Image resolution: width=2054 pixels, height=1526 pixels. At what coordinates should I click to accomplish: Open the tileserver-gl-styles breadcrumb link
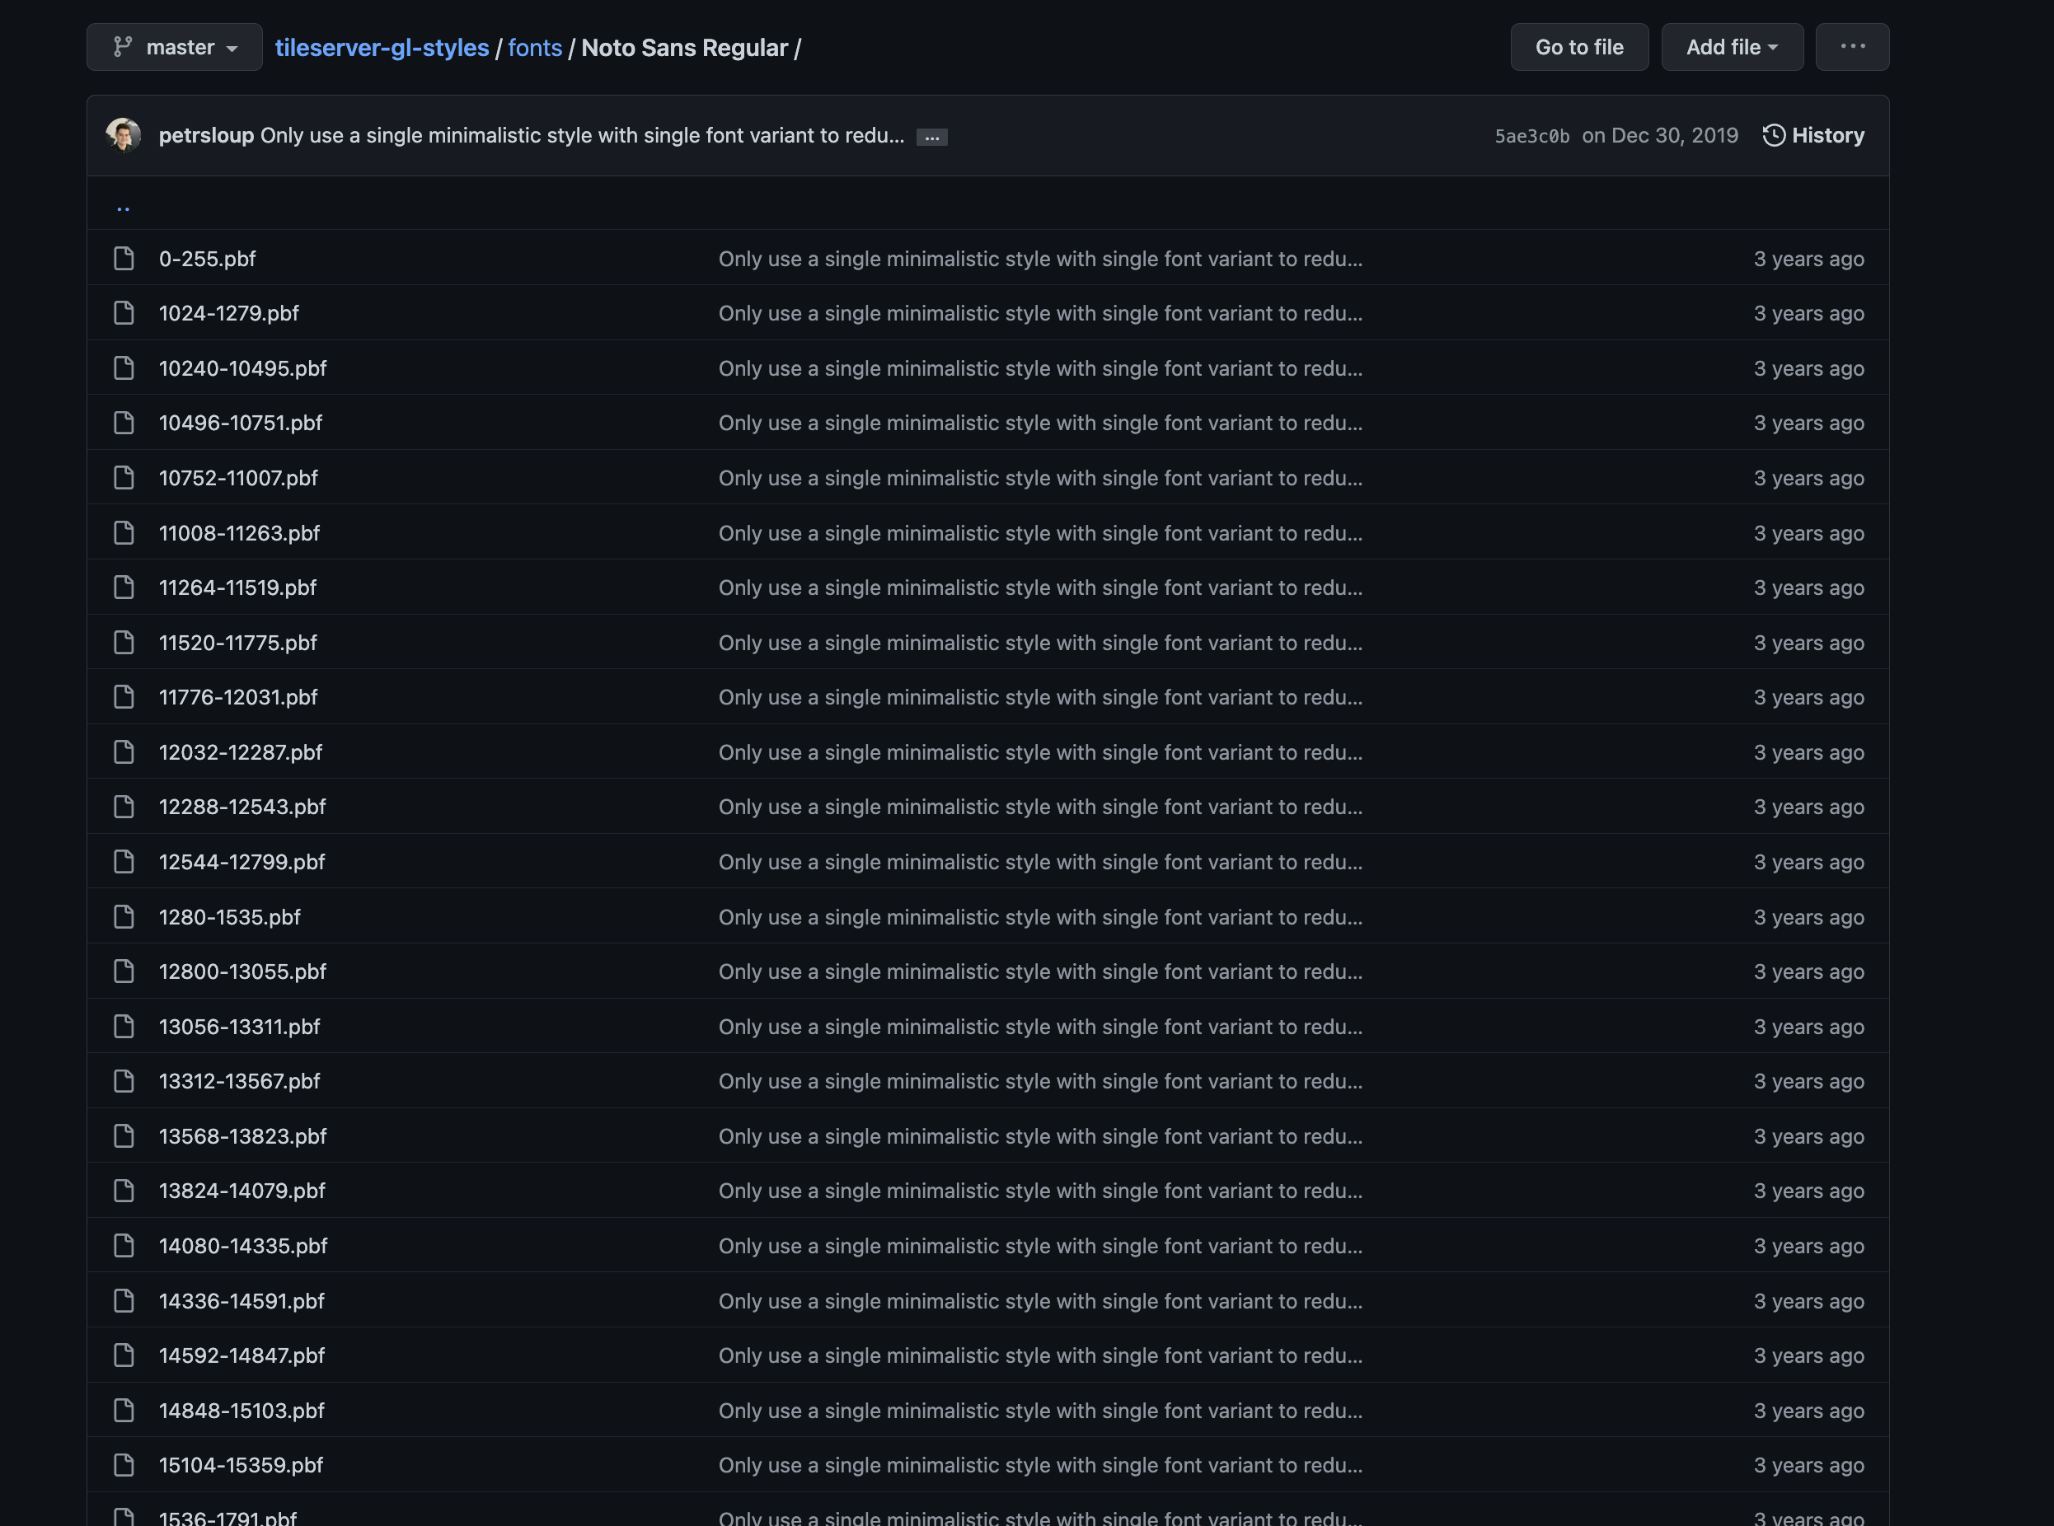[382, 48]
